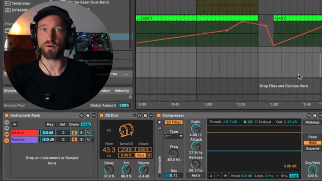Open the Vel zone editor

point(62,124)
